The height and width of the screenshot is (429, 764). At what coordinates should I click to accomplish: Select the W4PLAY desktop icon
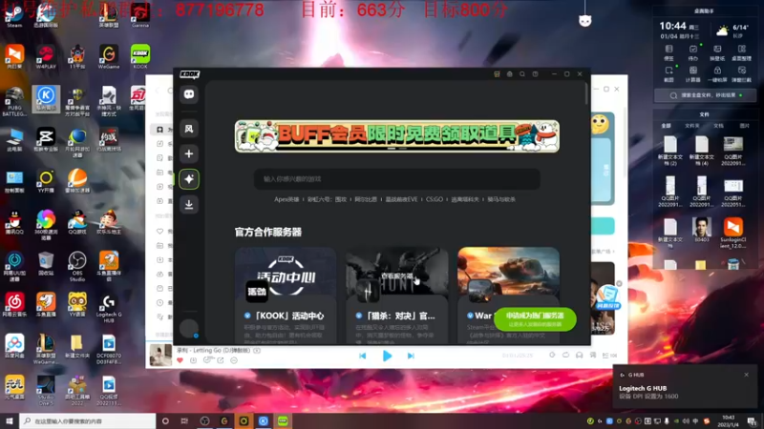46,56
